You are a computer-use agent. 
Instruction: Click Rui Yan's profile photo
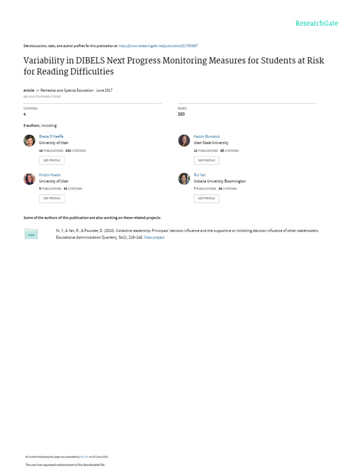coord(184,179)
